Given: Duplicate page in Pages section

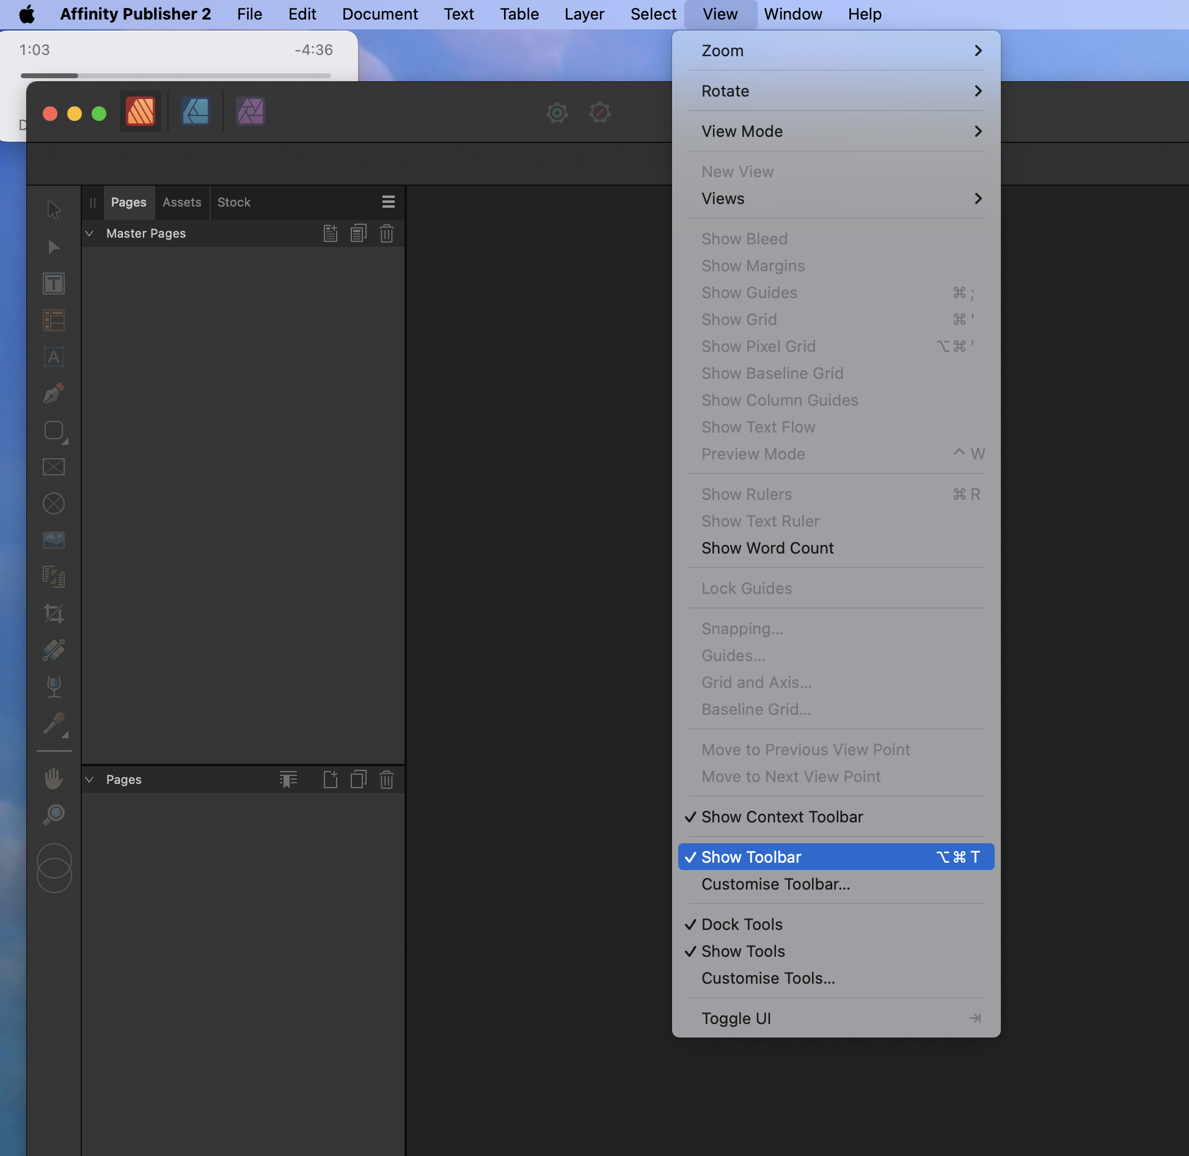Looking at the screenshot, I should pos(359,780).
